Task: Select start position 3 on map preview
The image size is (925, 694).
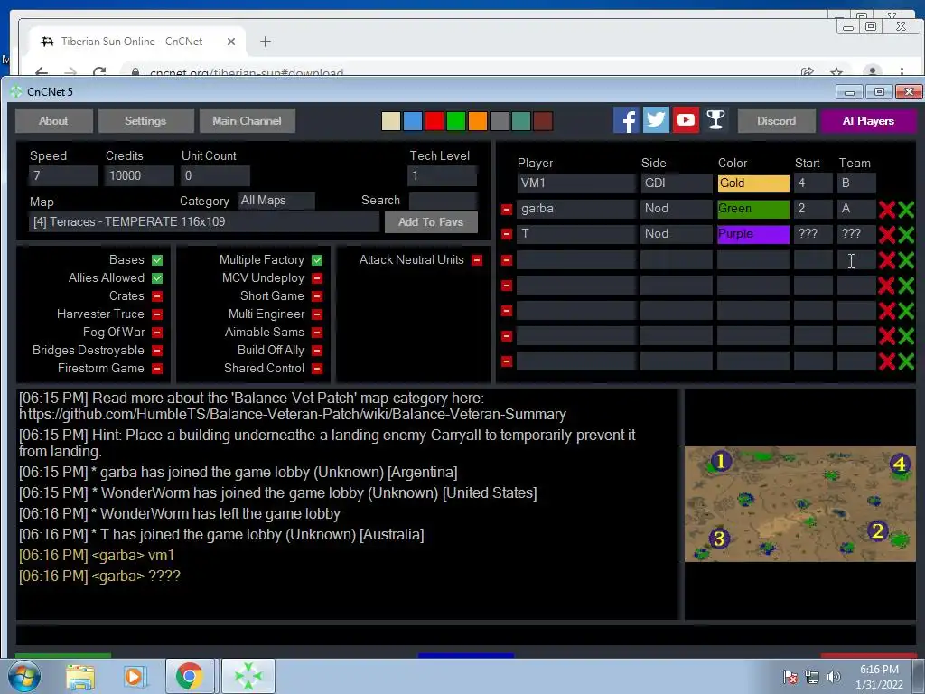Action: click(719, 539)
